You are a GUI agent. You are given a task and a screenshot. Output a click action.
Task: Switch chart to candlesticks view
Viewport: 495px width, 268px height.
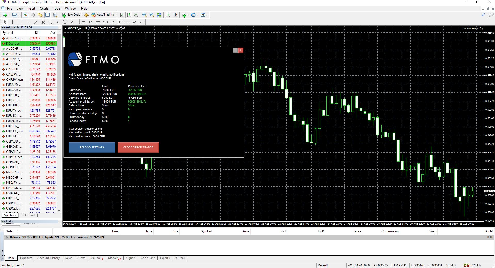(129, 15)
